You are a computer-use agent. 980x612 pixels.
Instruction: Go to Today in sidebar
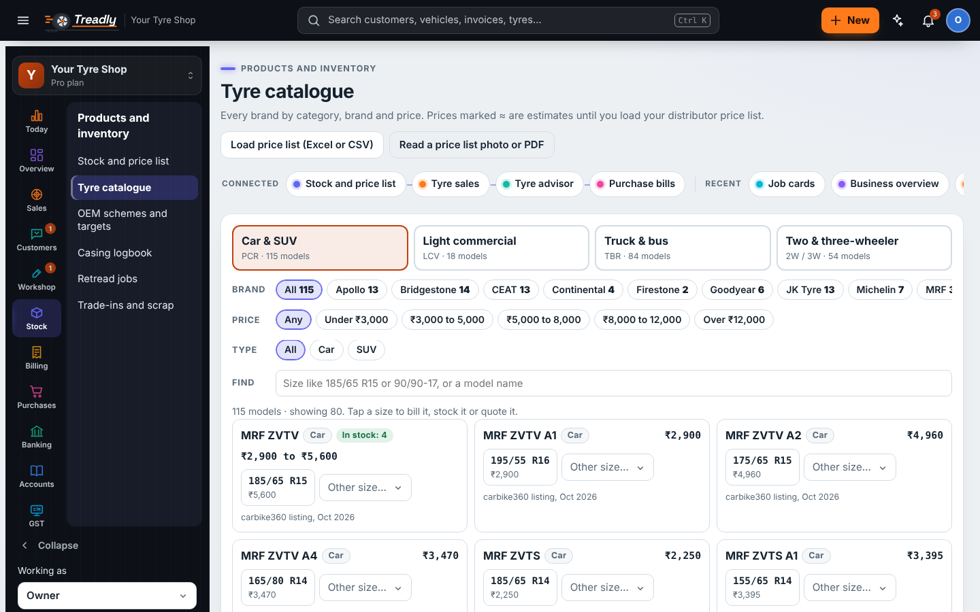pyautogui.click(x=37, y=121)
